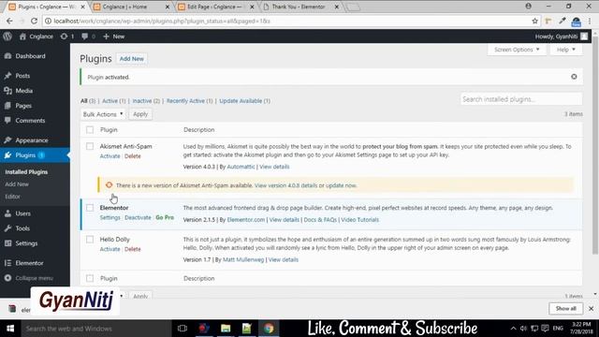Open Add New in Plugins submenu
Viewport: 599px width, 337px height.
17,184
